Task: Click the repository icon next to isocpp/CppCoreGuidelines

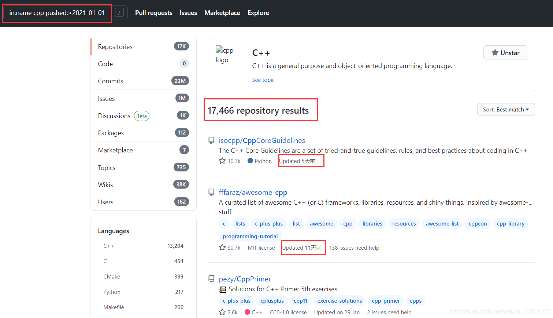Action: click(211, 140)
